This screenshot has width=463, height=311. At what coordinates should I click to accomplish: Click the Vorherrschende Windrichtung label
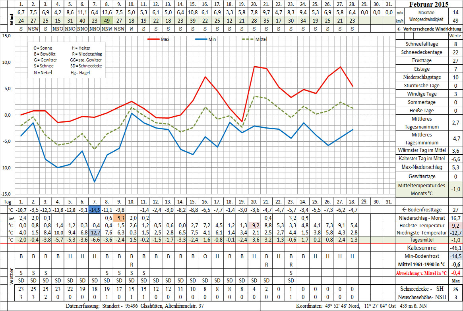click(431, 29)
